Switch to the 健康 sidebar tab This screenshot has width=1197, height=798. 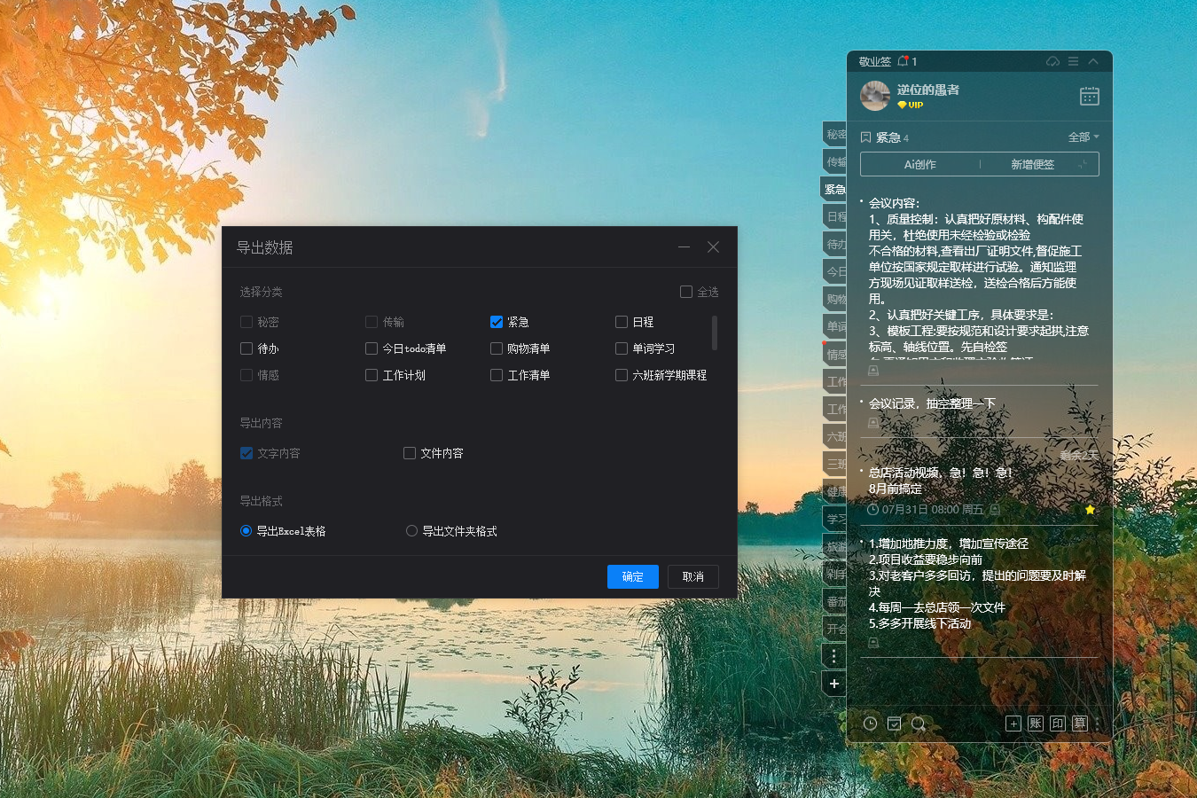click(834, 491)
